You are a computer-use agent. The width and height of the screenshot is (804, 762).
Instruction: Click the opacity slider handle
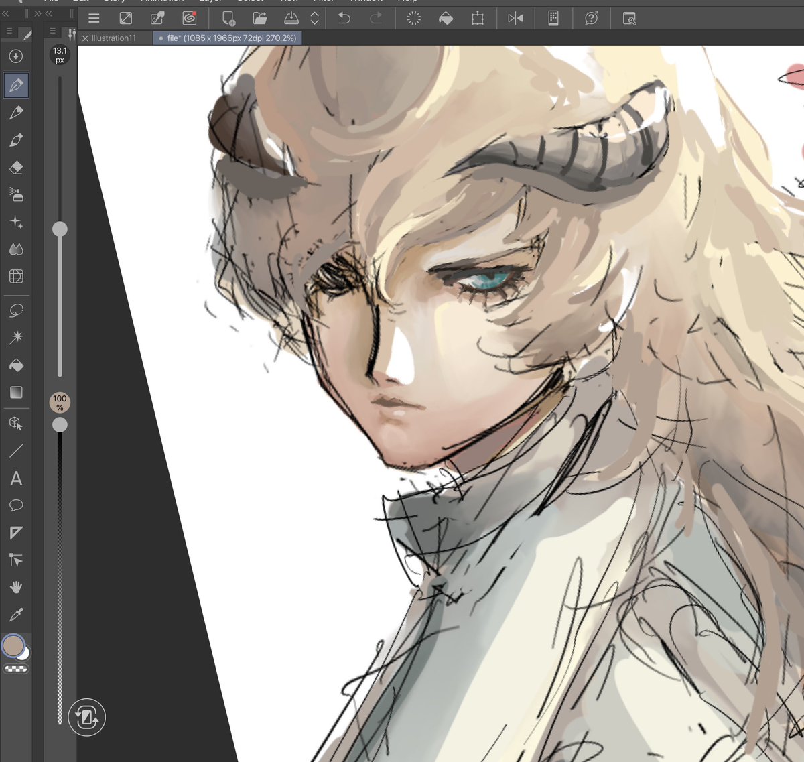click(x=60, y=424)
